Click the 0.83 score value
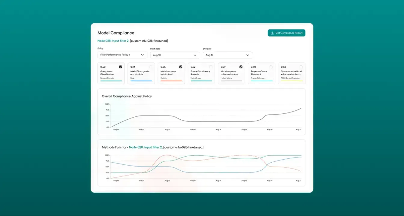The image size is (404, 216). (283, 67)
